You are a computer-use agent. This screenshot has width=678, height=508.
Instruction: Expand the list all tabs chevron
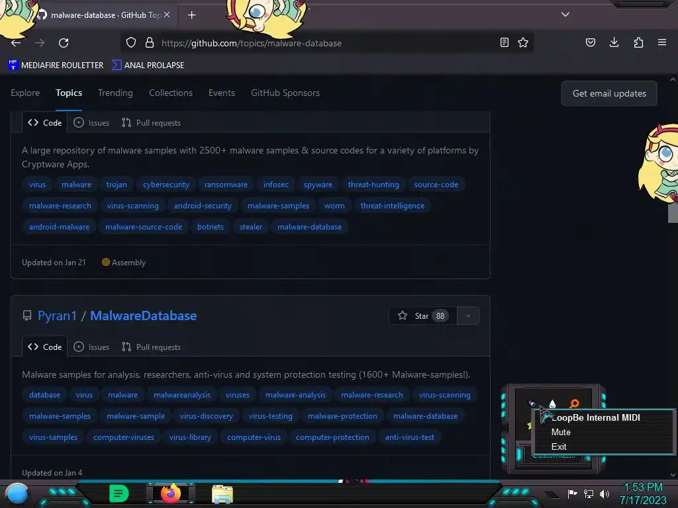point(565,15)
